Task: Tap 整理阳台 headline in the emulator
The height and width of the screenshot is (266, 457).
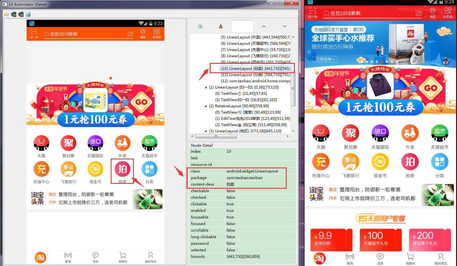Action: pyautogui.click(x=370, y=190)
